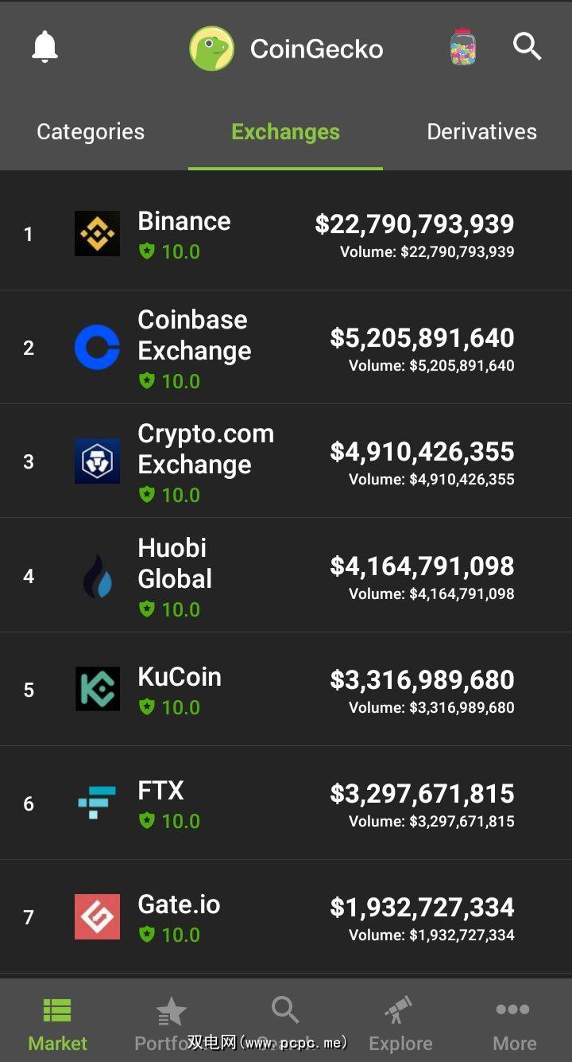Tap the Coinbase Exchange logo
This screenshot has width=572, height=1062.
[97, 348]
